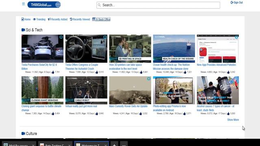
Task: Focus the Search input field
Action: 158,5
